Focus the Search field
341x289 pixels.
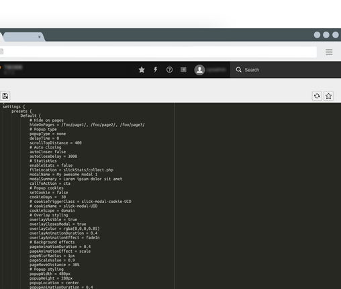(285, 70)
